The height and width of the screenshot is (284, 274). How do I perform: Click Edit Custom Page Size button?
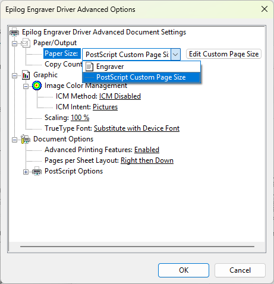click(x=223, y=54)
